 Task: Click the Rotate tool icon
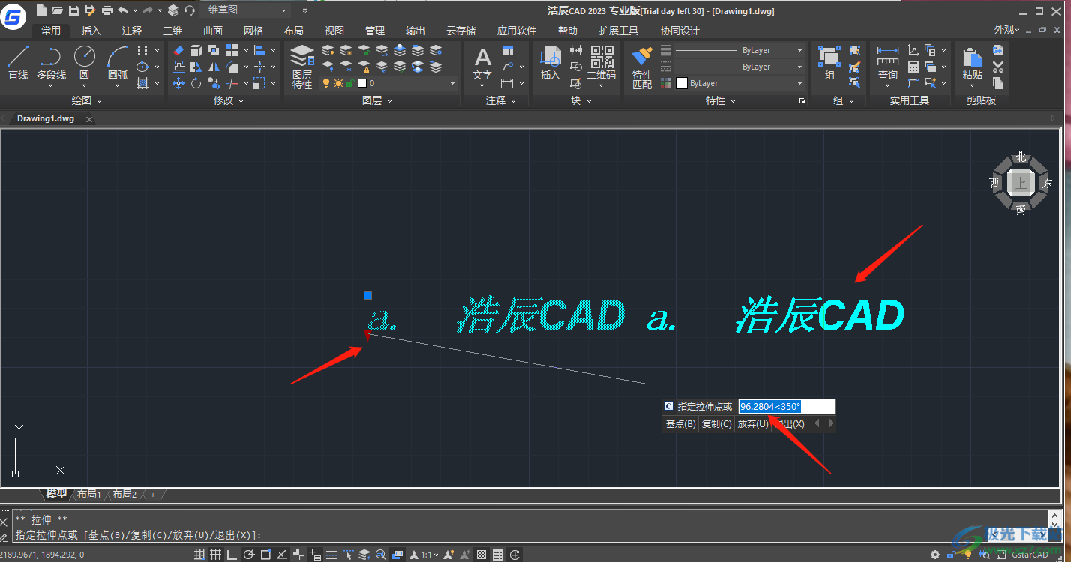click(196, 83)
